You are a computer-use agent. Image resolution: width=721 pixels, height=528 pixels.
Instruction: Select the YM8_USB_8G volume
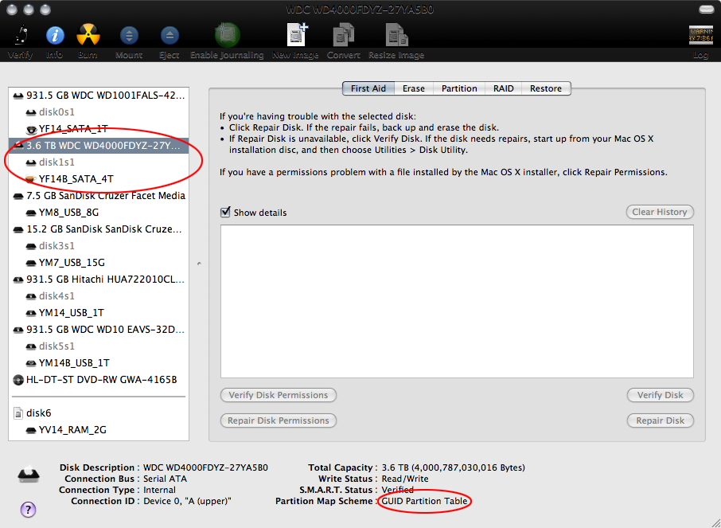pos(99,212)
